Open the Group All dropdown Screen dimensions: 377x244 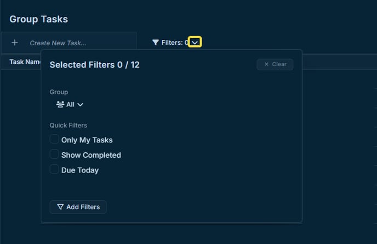point(70,104)
